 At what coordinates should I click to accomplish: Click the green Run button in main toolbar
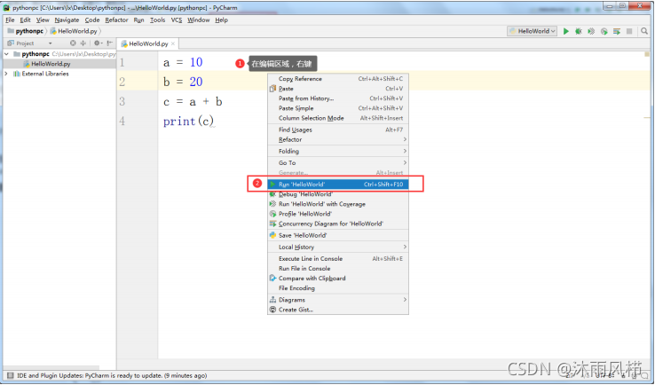click(x=566, y=31)
